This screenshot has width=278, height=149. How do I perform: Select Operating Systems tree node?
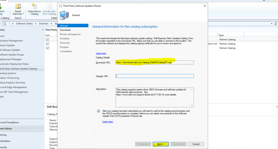[8, 73]
